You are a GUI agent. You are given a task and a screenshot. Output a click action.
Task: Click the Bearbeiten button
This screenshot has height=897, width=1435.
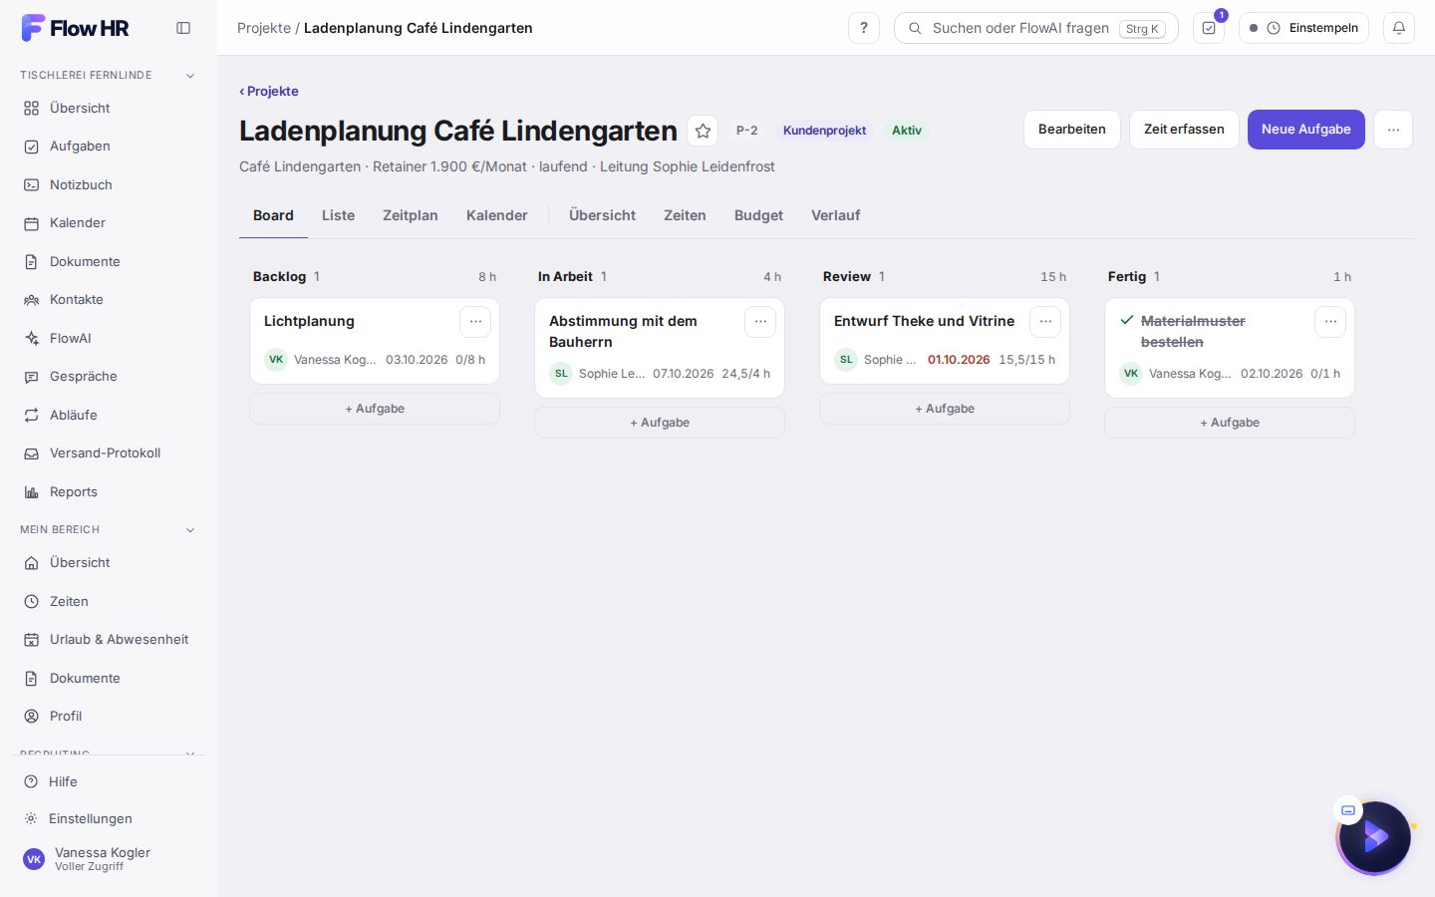1072,130
